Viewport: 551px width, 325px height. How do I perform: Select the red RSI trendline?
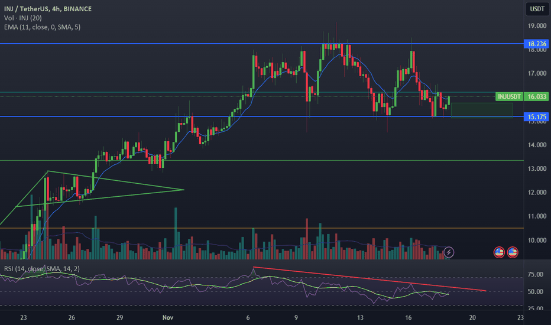[x=369, y=279]
